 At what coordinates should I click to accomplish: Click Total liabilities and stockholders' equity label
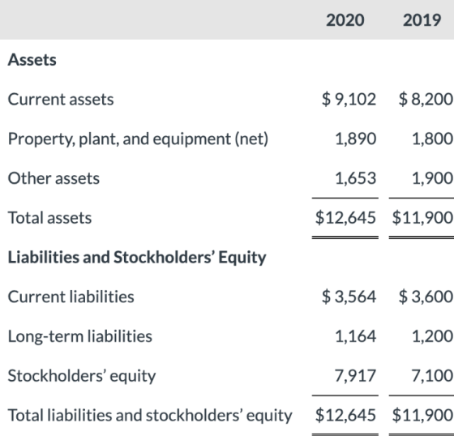click(150, 416)
